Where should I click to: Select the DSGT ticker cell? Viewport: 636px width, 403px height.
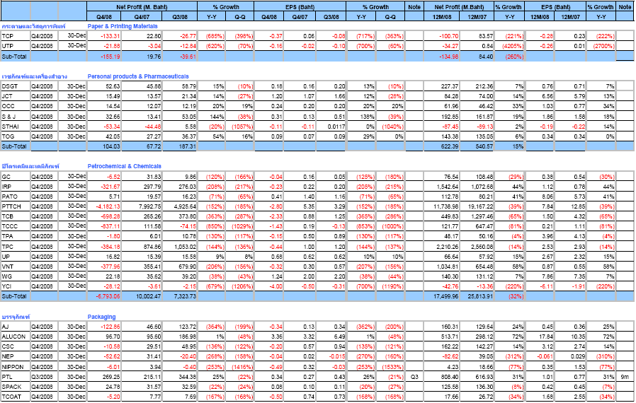pyautogui.click(x=16, y=86)
